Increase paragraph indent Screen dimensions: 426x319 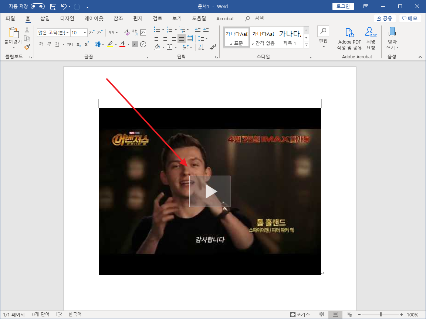(x=206, y=29)
